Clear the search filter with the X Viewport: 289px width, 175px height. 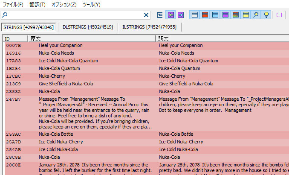coord(146,15)
